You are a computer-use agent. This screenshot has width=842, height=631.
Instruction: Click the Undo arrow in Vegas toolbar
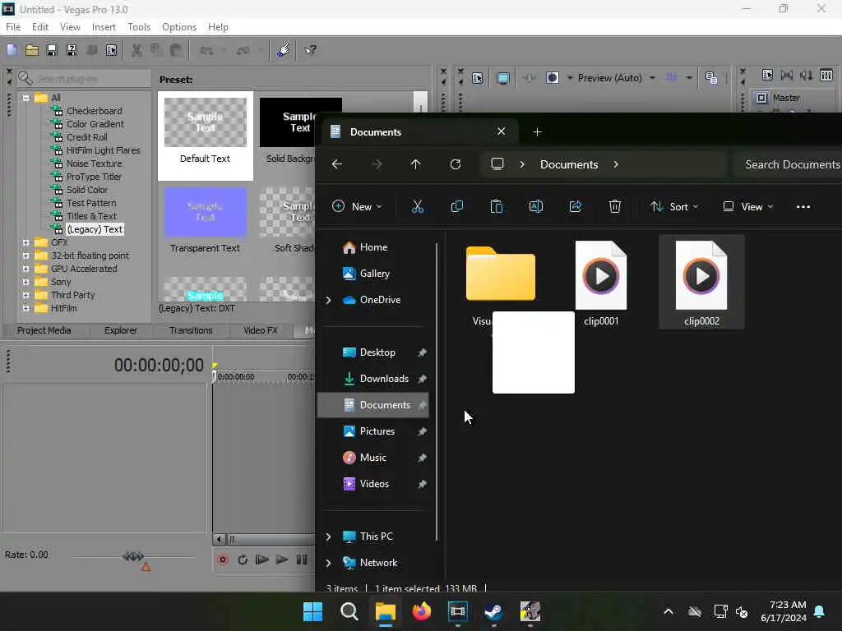point(206,50)
